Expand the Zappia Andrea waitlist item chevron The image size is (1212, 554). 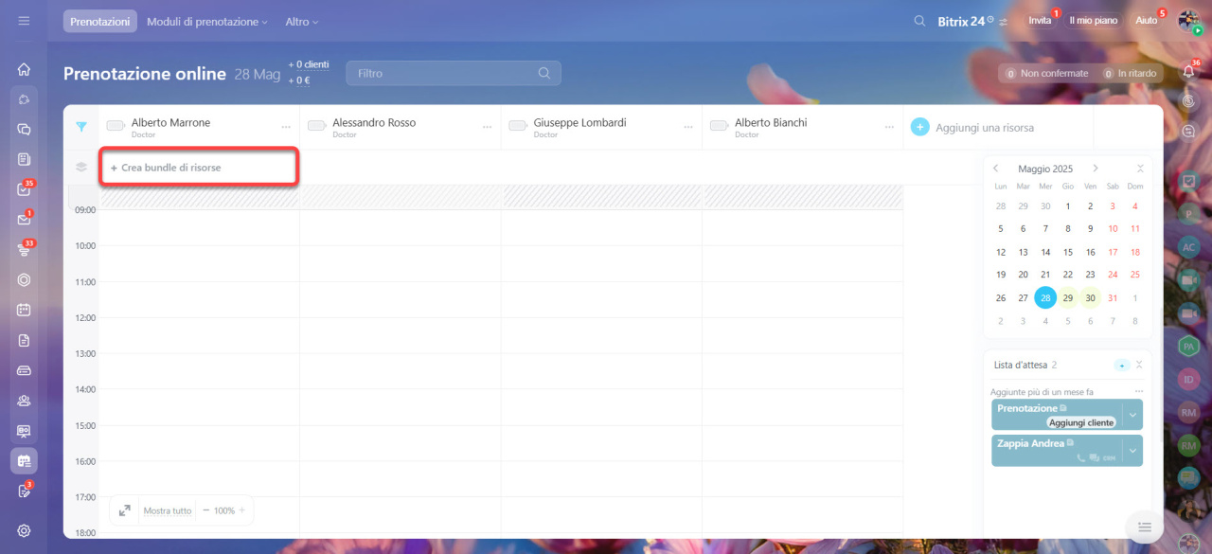[1132, 451]
